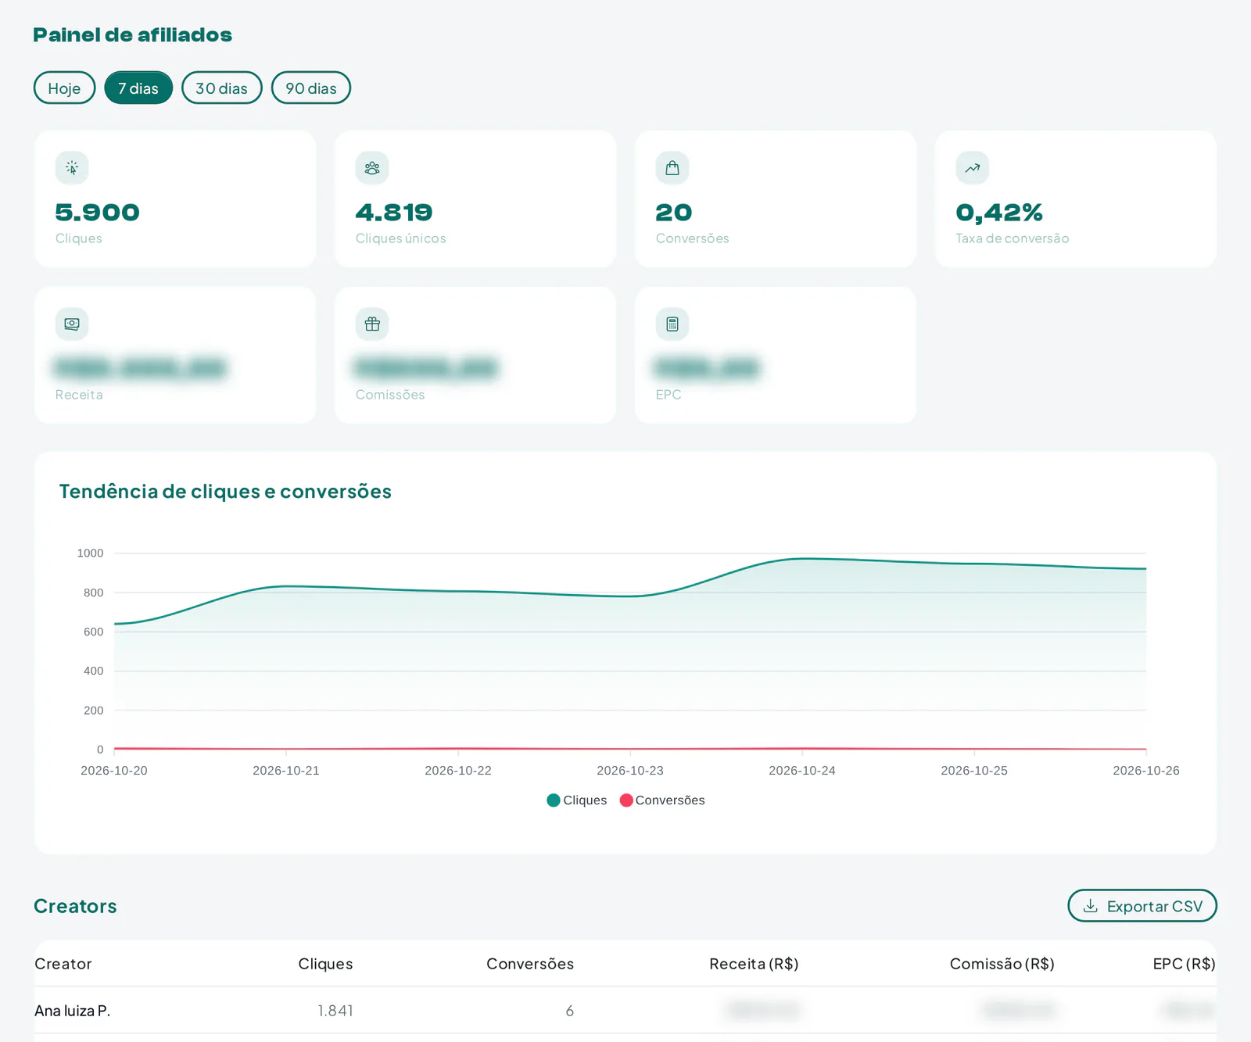Click the Tendência de cliques e conversões title
This screenshot has width=1251, height=1042.
pos(225,492)
